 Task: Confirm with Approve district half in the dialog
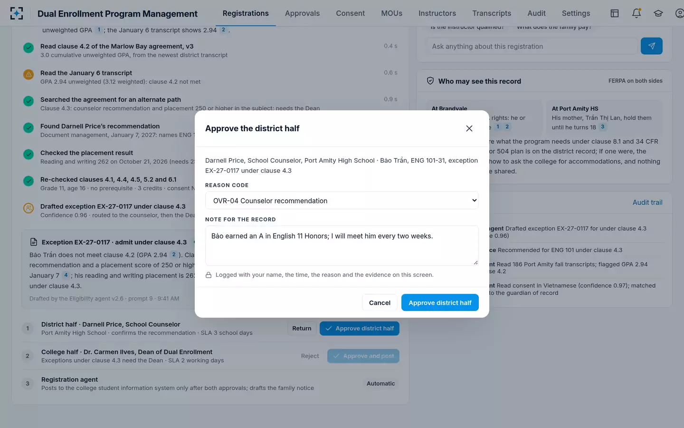440,302
